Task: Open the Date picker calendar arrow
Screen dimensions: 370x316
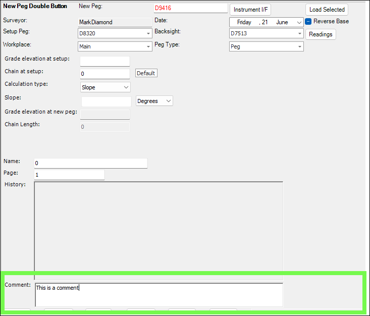Action: (x=300, y=22)
